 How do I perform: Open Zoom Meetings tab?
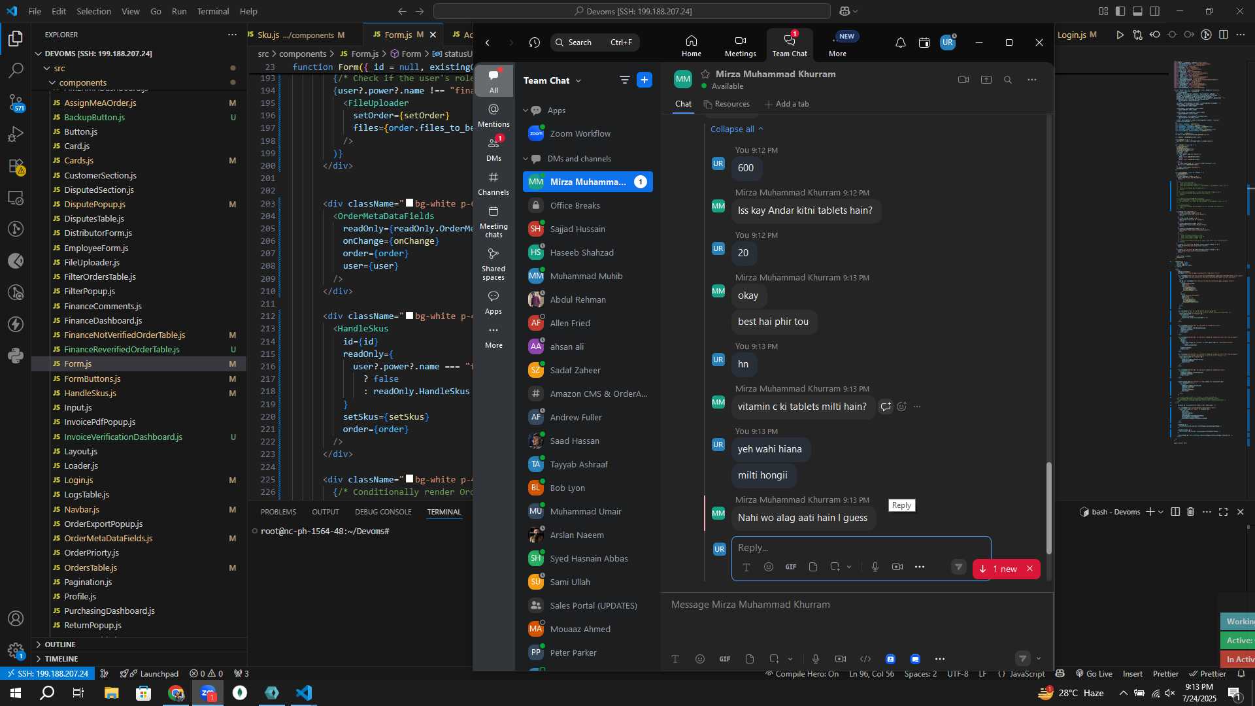click(x=740, y=46)
